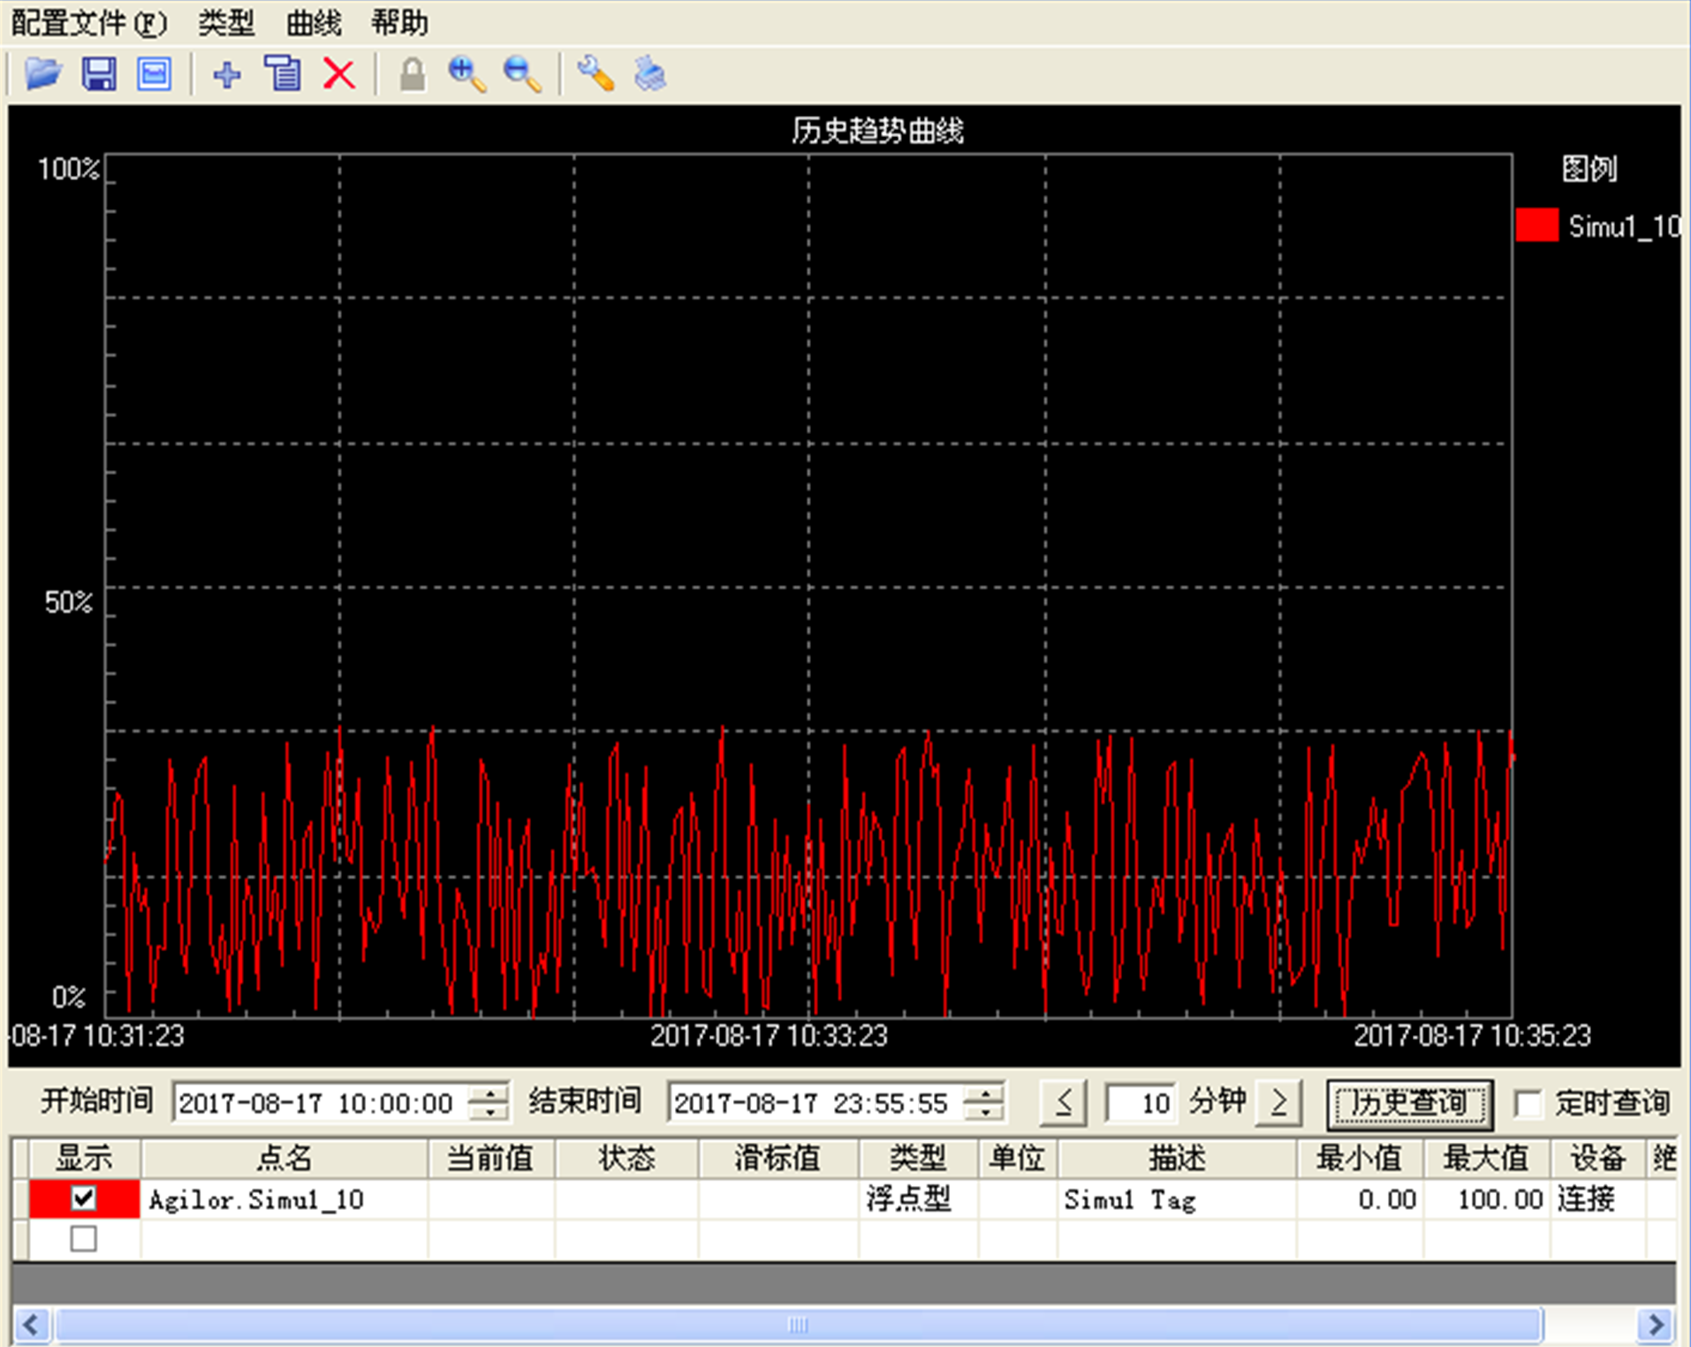Click the padlock lock icon
Screen dimensions: 1691x1347
pyautogui.click(x=412, y=74)
